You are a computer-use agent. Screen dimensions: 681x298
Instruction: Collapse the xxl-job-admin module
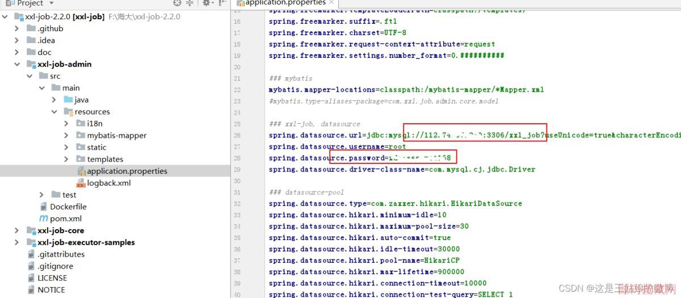pyautogui.click(x=18, y=64)
